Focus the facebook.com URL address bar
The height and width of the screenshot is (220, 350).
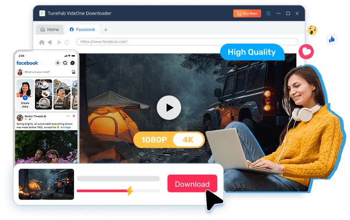pos(187,42)
